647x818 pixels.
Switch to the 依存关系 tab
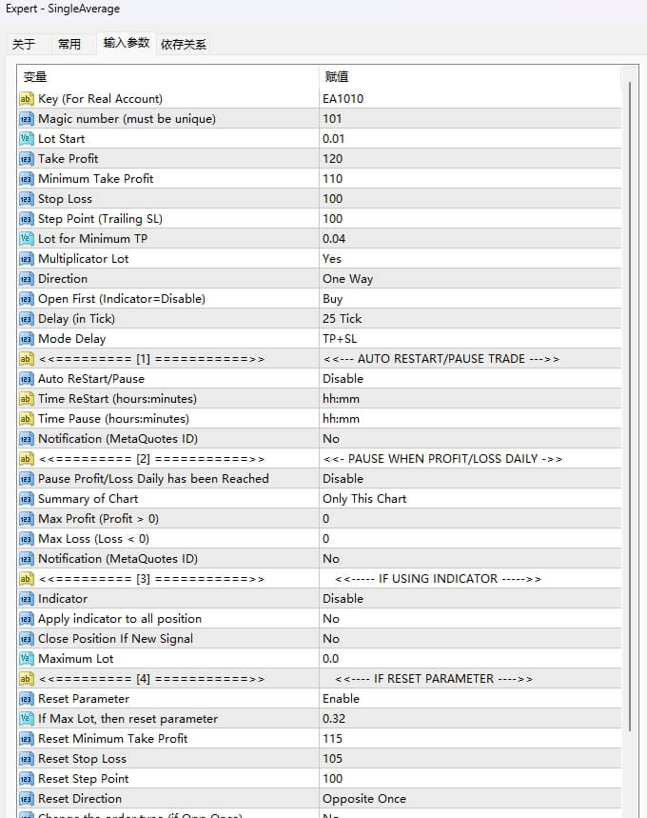pyautogui.click(x=184, y=44)
